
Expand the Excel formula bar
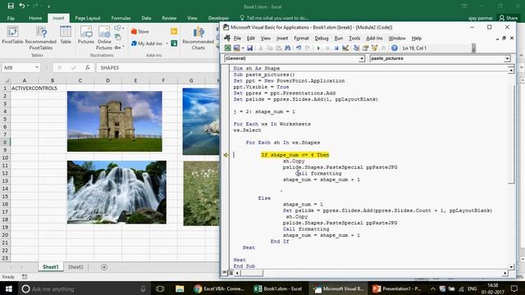[522, 67]
